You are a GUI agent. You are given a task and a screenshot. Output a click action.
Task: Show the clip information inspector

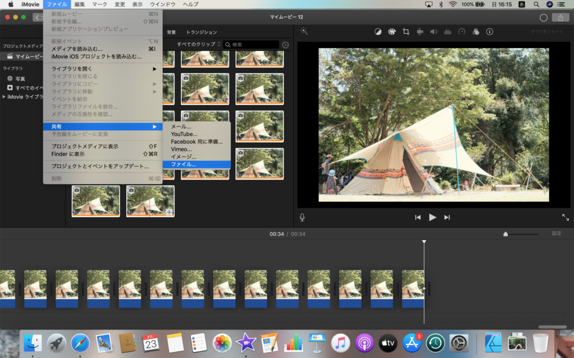pyautogui.click(x=489, y=32)
